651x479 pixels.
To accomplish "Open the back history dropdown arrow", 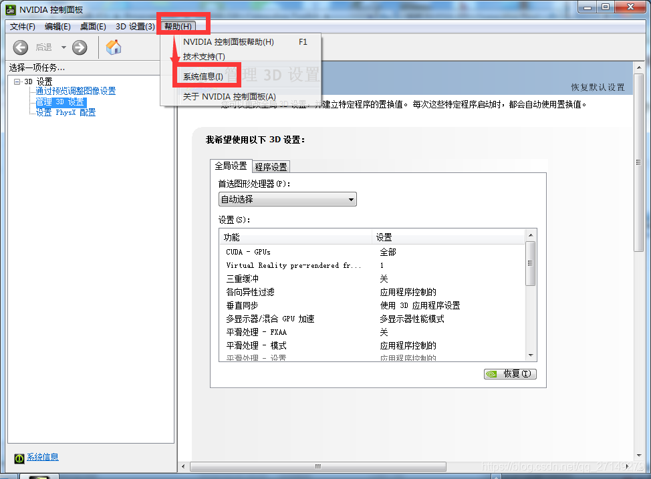I will (x=63, y=47).
